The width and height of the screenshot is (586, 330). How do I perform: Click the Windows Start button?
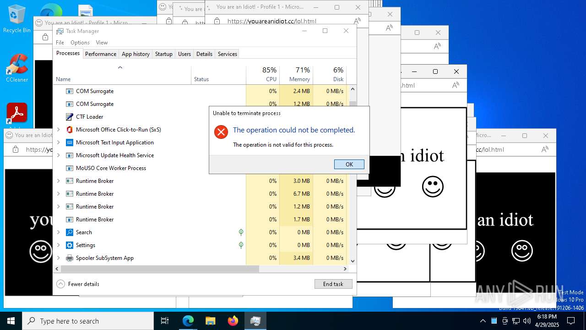pos(11,321)
